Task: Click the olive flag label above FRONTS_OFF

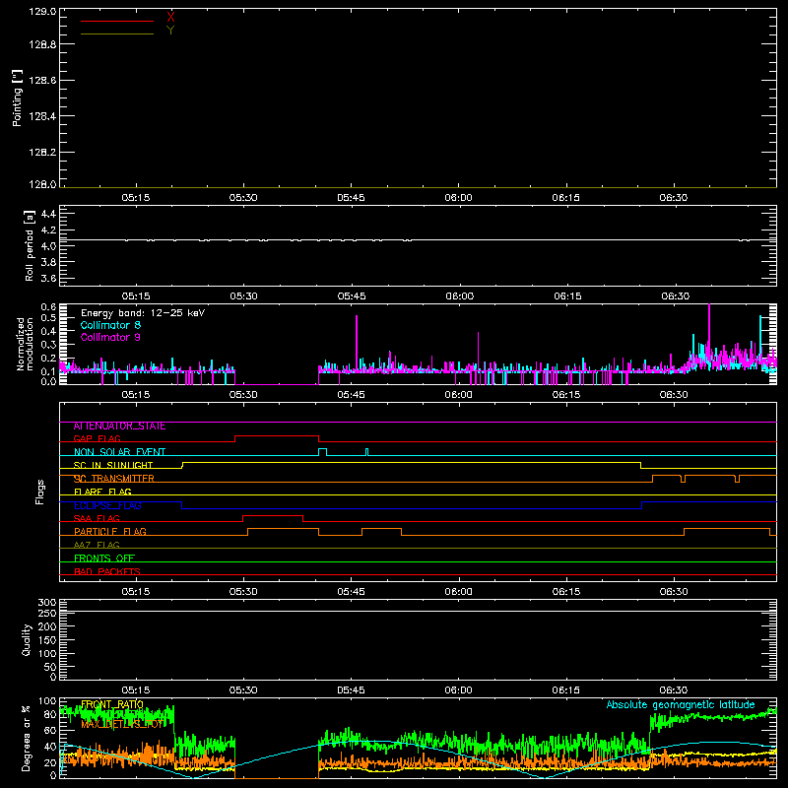Action: click(97, 545)
